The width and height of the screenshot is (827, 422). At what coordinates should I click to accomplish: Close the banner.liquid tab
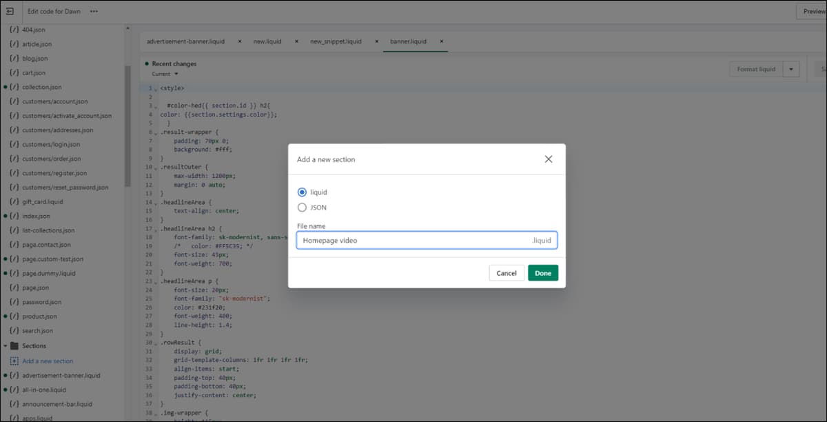(x=442, y=41)
